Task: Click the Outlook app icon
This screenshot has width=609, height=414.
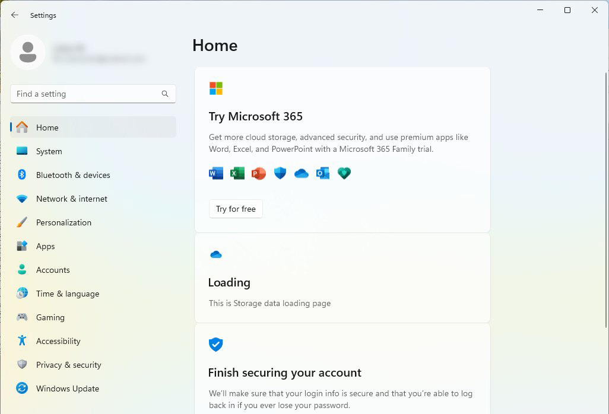Action: (x=323, y=173)
